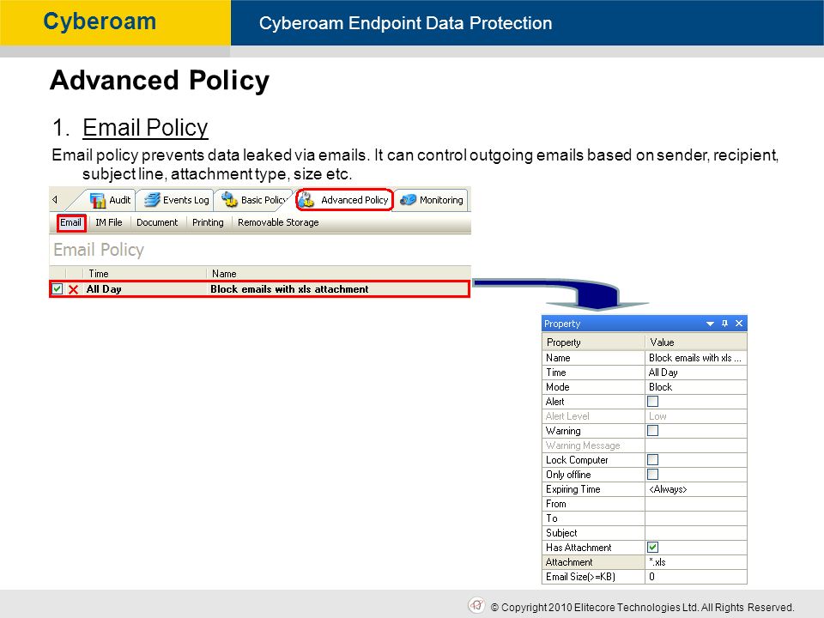Image resolution: width=824 pixels, height=618 pixels.
Task: Click the Audit tab icon
Action: click(x=98, y=200)
